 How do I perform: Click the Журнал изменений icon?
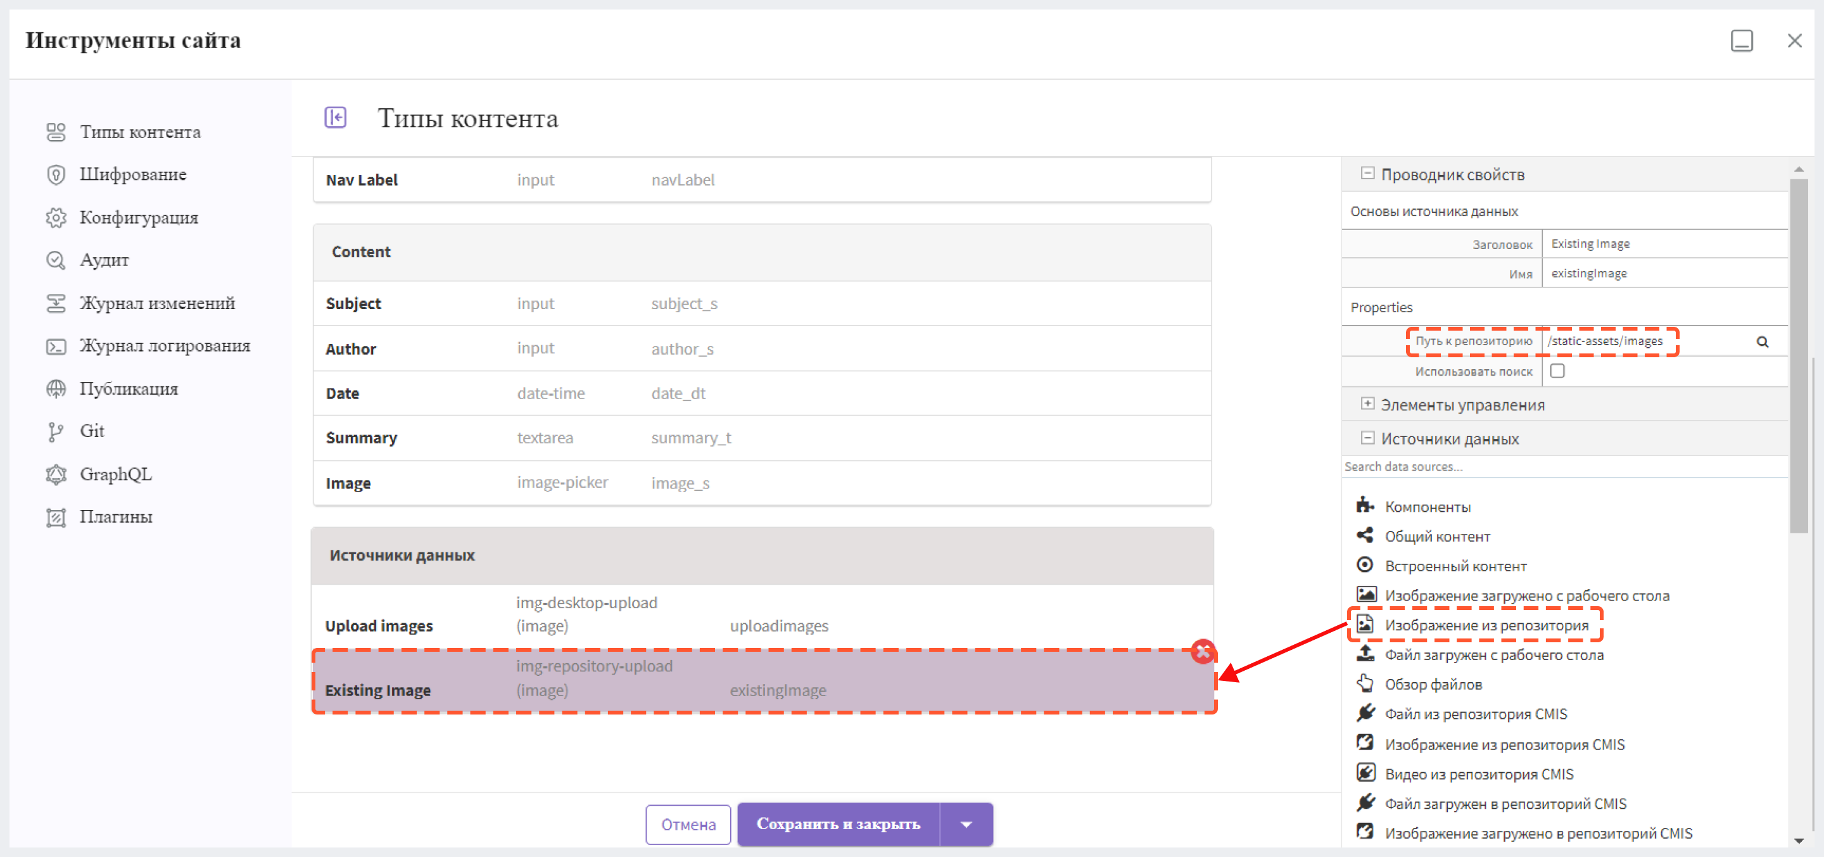56,303
